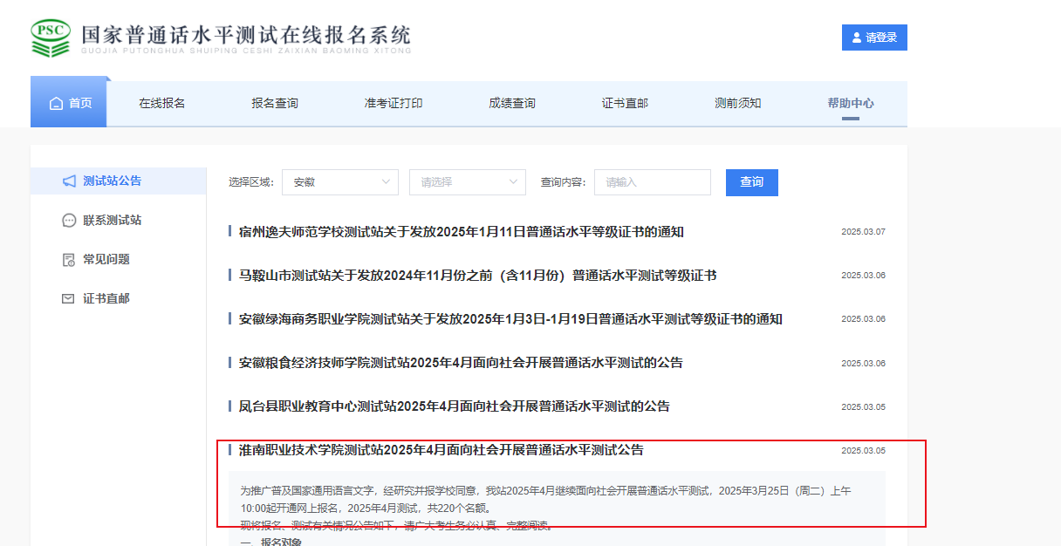This screenshot has width=1061, height=546.
Task: Click the PSC logo in the header
Action: pos(50,38)
